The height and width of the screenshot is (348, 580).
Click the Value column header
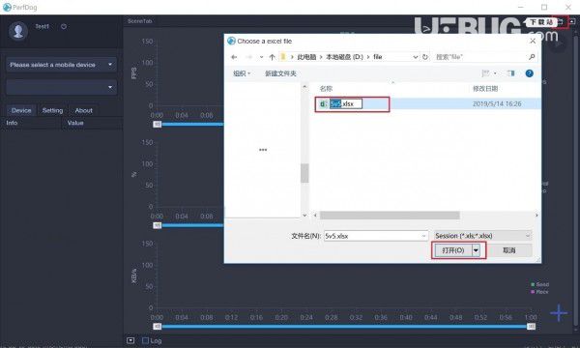tap(75, 123)
